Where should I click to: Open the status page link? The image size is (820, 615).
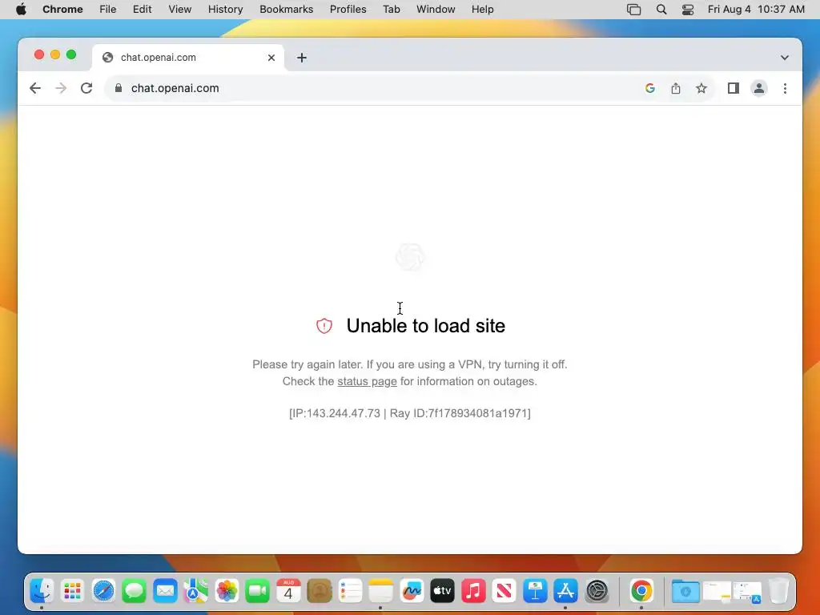point(367,381)
